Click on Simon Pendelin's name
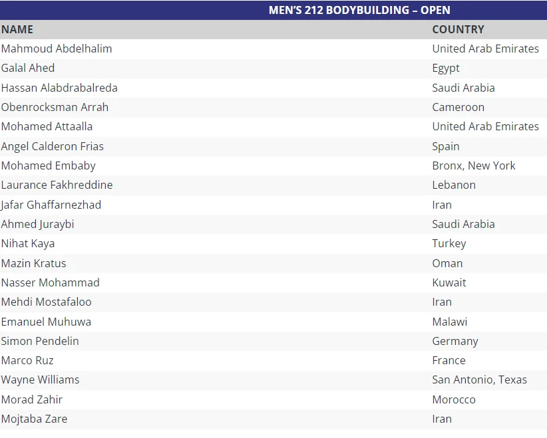This screenshot has width=547, height=438. click(x=40, y=341)
